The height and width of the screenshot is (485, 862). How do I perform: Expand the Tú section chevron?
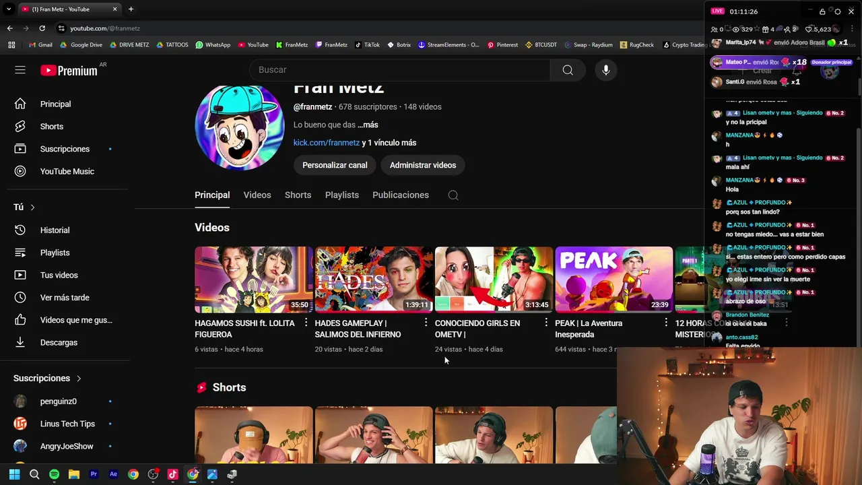(32, 207)
